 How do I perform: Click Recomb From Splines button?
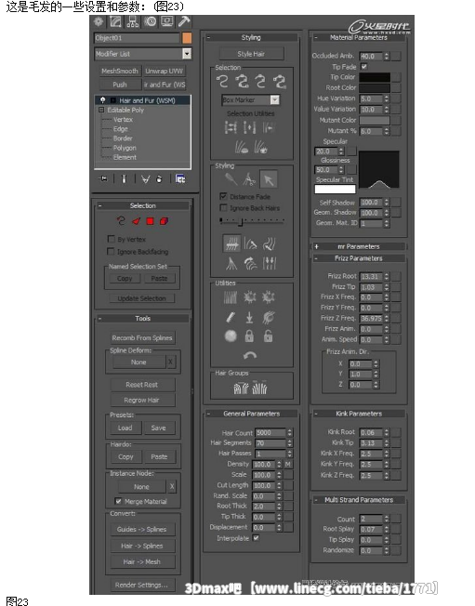click(x=142, y=337)
